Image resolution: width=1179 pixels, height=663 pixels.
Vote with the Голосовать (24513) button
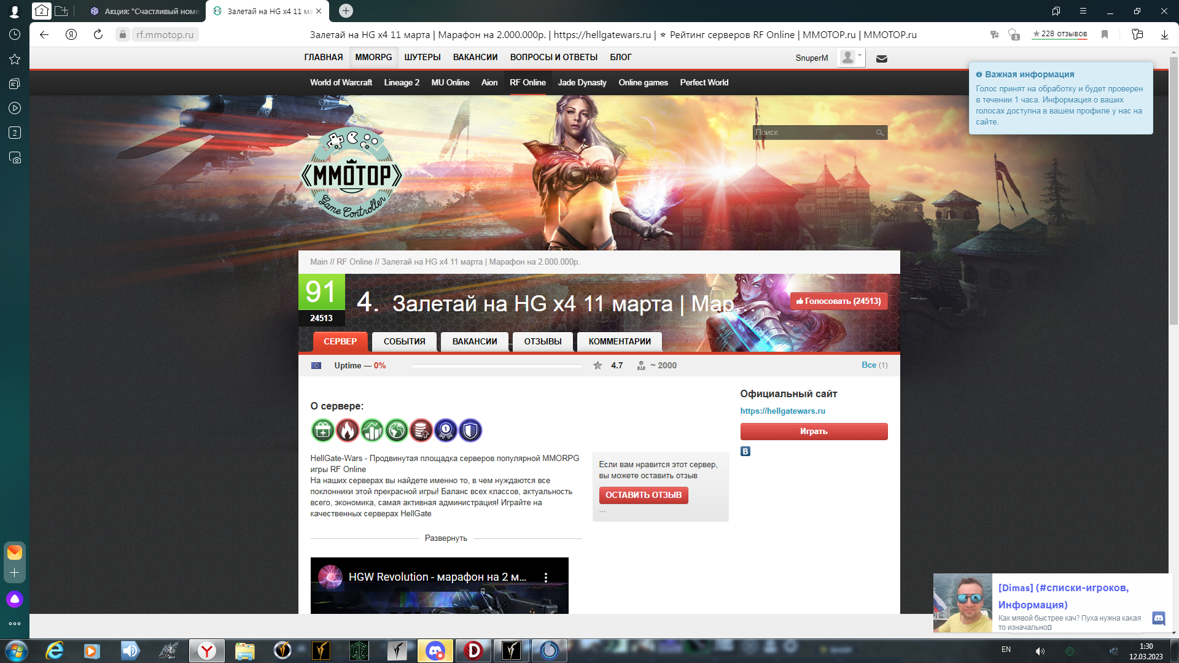(839, 301)
